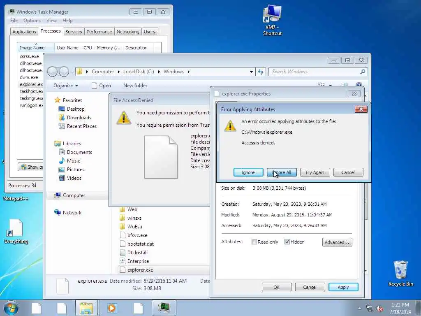Sort processes by Image Name column

pos(36,48)
